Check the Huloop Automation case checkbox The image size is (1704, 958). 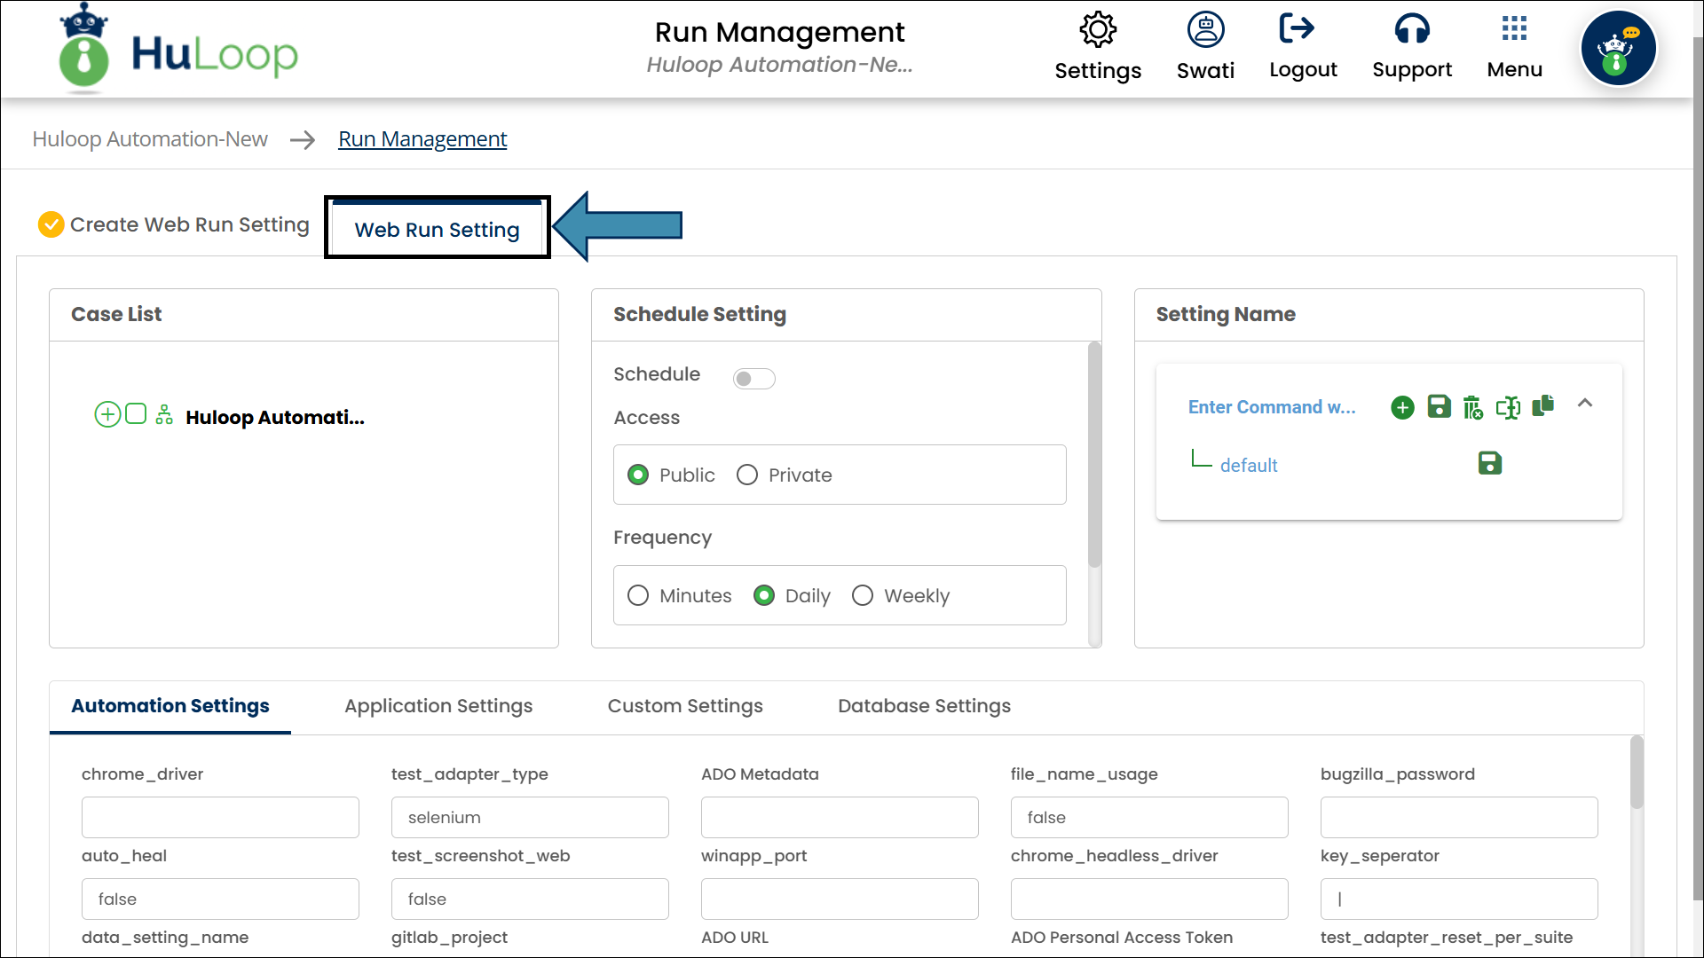(x=136, y=414)
